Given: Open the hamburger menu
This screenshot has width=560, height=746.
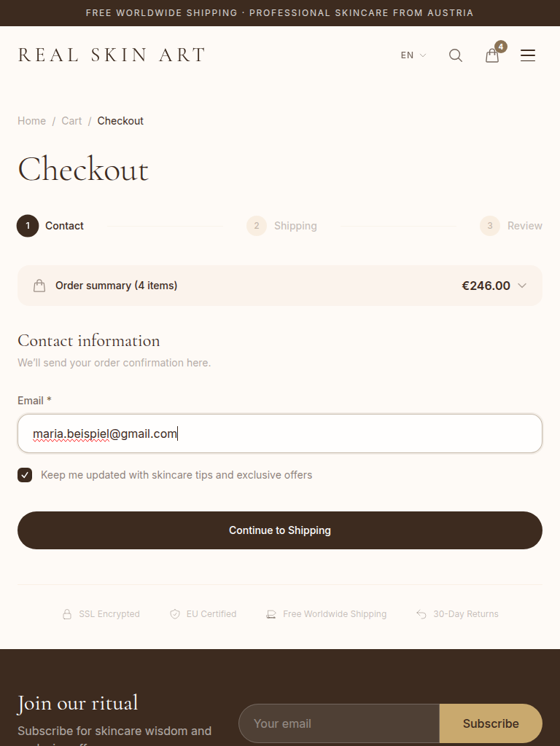Looking at the screenshot, I should (528, 55).
